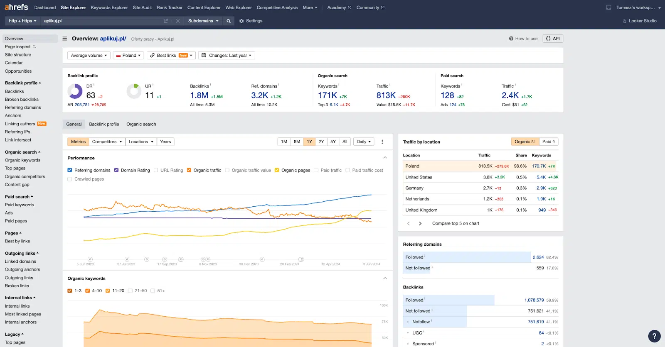Viewport: 665px width, 347px height.
Task: Click the Page inspect search icon
Action: 34,46
